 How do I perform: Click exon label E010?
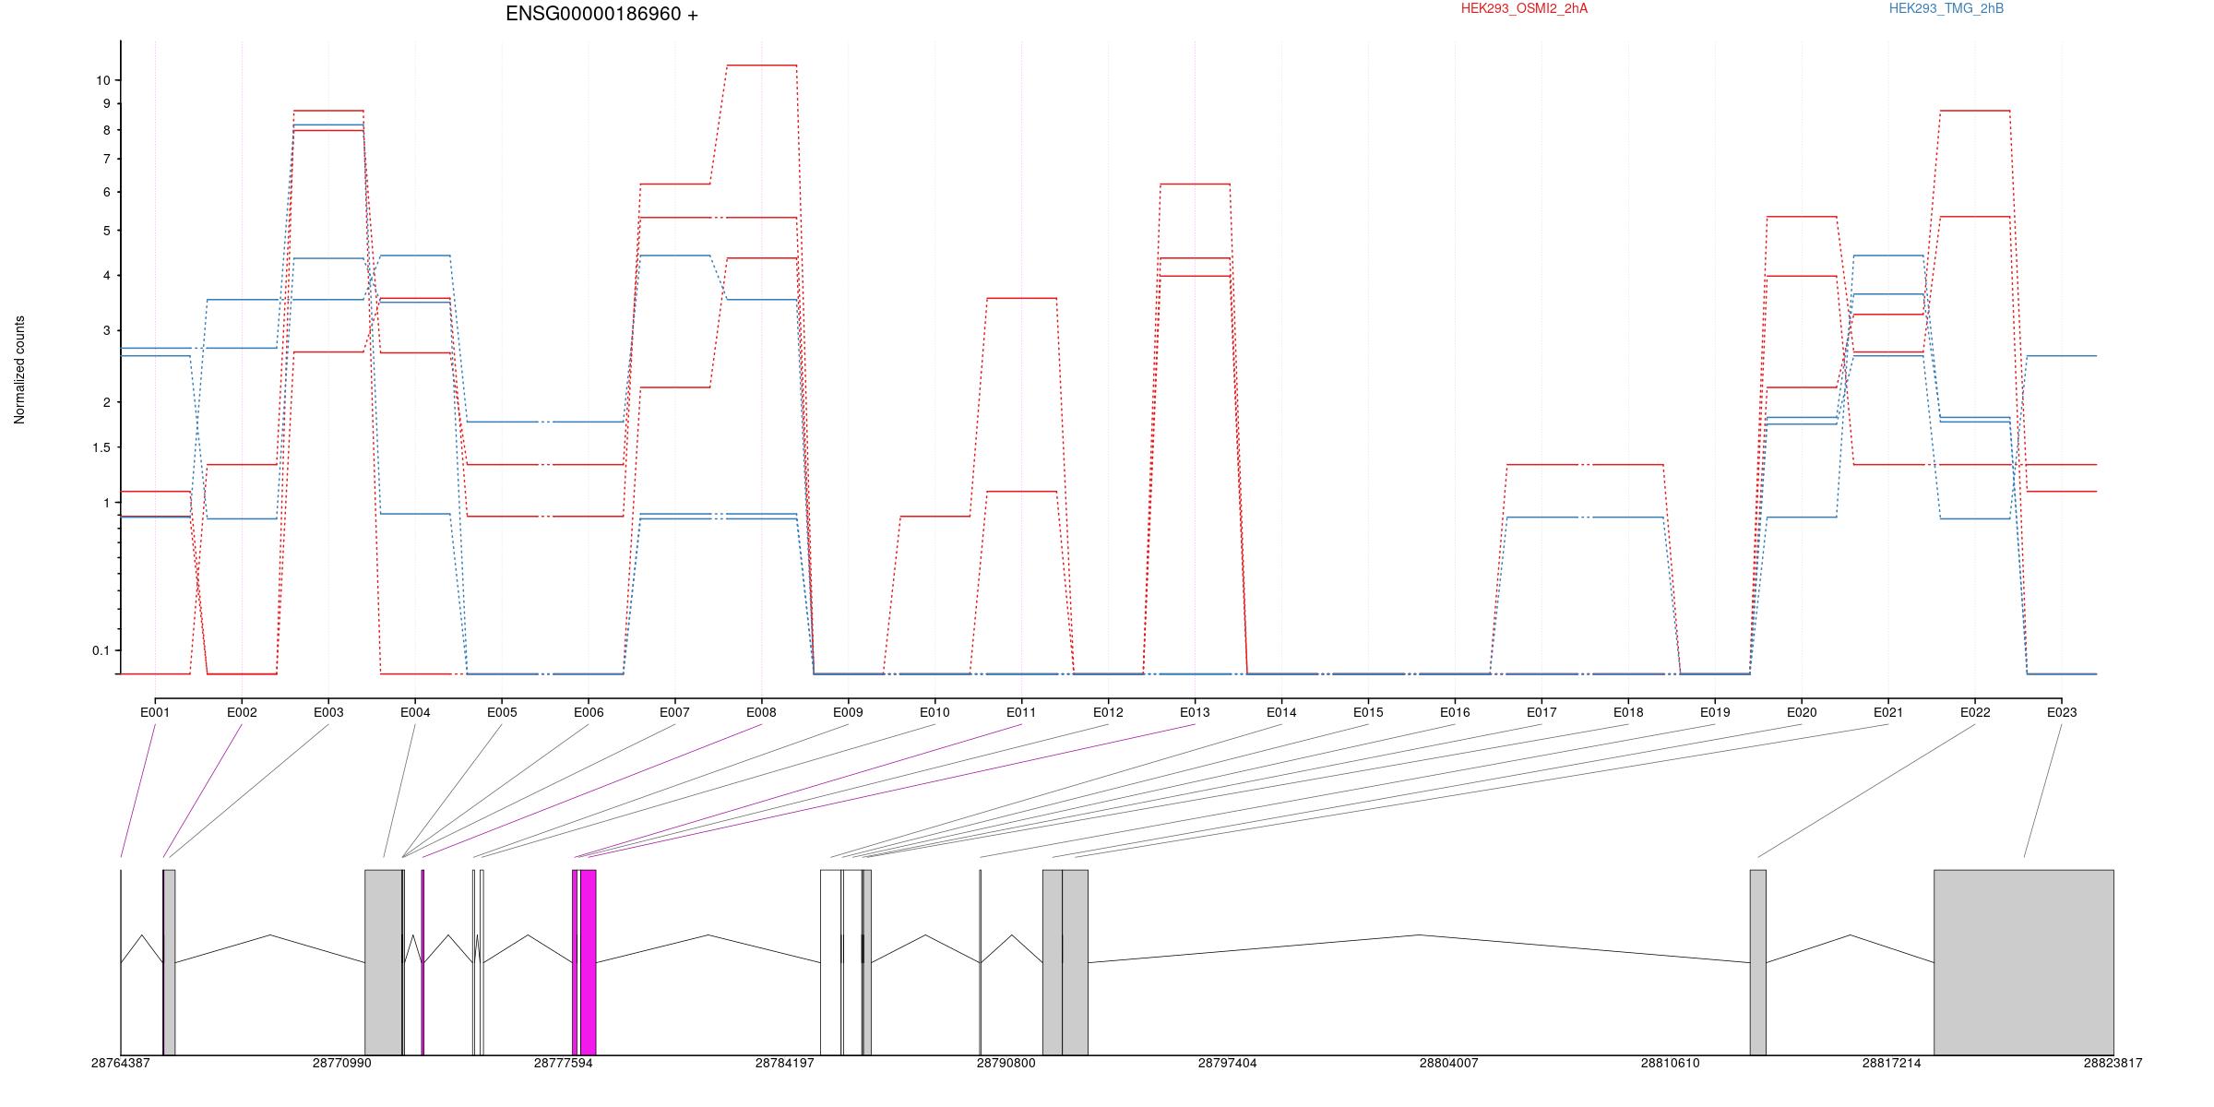coord(935,712)
